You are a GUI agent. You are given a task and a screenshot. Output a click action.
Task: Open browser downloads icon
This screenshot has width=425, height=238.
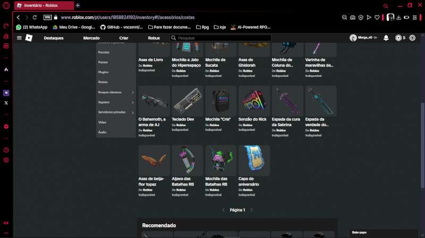point(398,17)
